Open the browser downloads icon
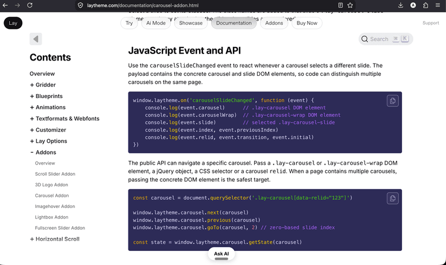 400,5
